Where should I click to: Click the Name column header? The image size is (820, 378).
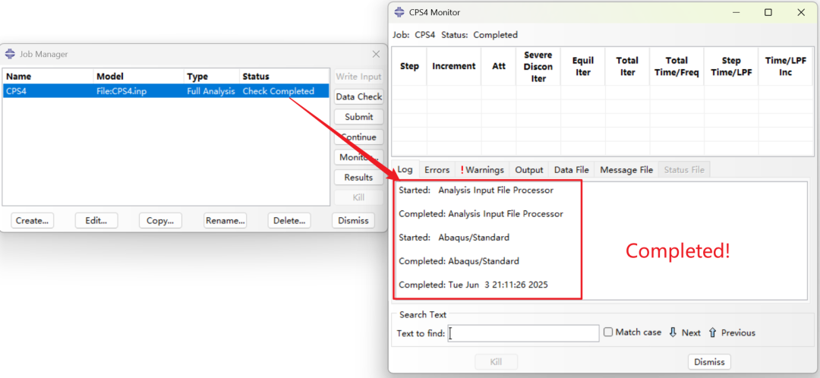(48, 77)
